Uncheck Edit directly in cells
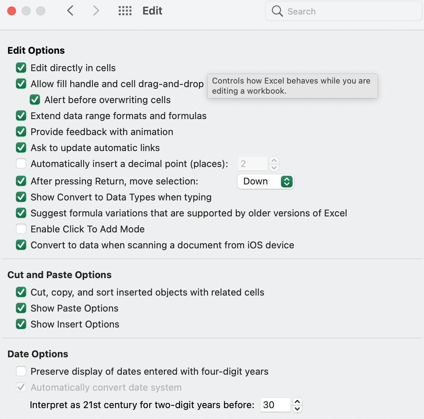 click(x=21, y=68)
